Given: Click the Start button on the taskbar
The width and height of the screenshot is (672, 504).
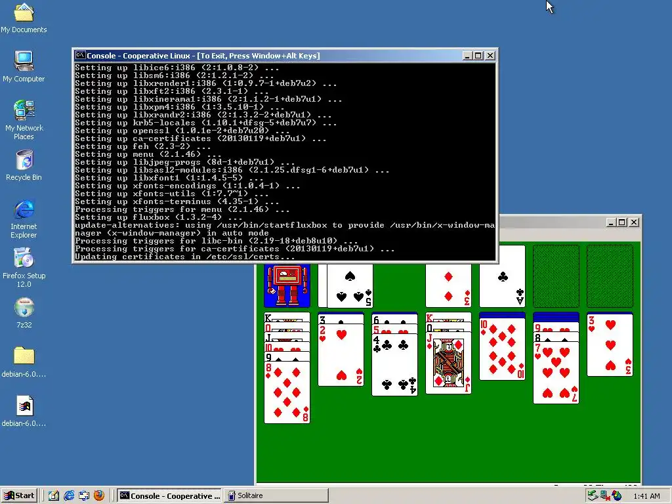Looking at the screenshot, I should click(x=20, y=495).
